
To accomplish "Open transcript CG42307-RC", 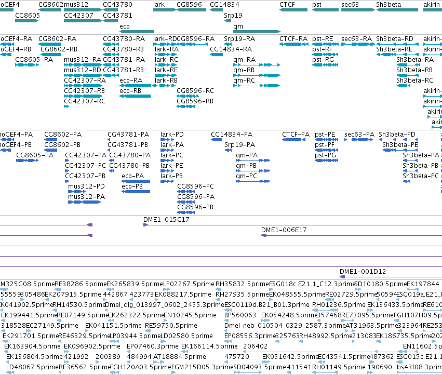I will [66, 106].
